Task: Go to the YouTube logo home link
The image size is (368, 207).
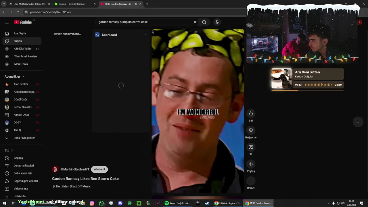Action: [x=23, y=22]
